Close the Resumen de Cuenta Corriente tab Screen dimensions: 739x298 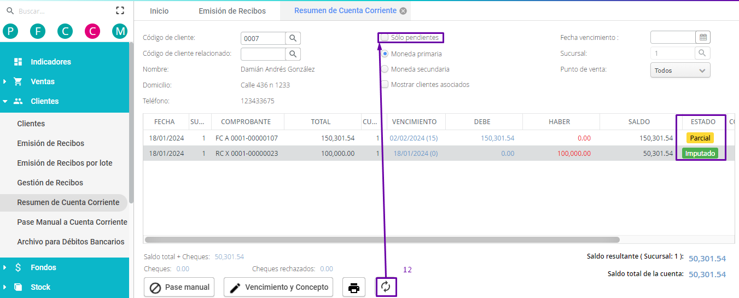(403, 11)
